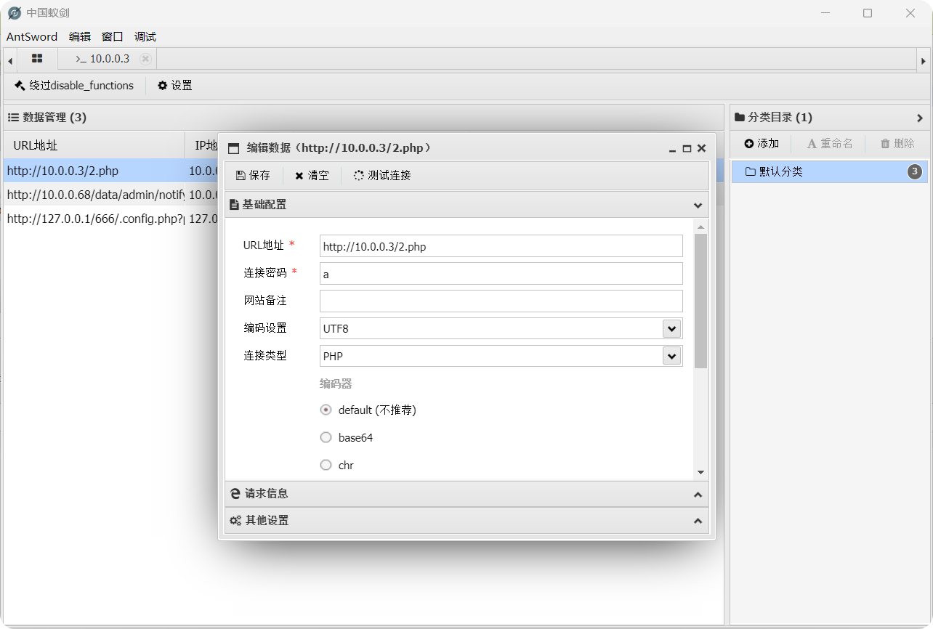The height and width of the screenshot is (629, 933).
Task: Minimize the 编辑数据 dialog
Action: pyautogui.click(x=672, y=148)
